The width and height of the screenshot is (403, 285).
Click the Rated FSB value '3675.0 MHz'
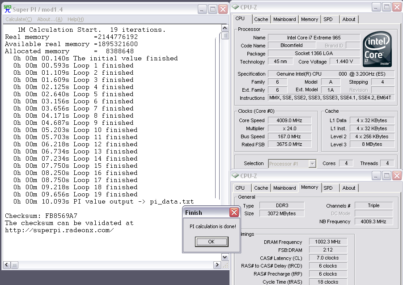(289, 144)
